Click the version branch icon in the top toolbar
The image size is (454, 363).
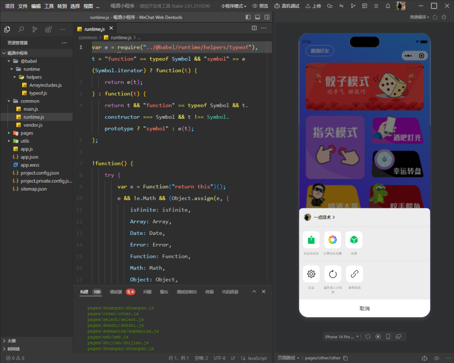[353, 6]
